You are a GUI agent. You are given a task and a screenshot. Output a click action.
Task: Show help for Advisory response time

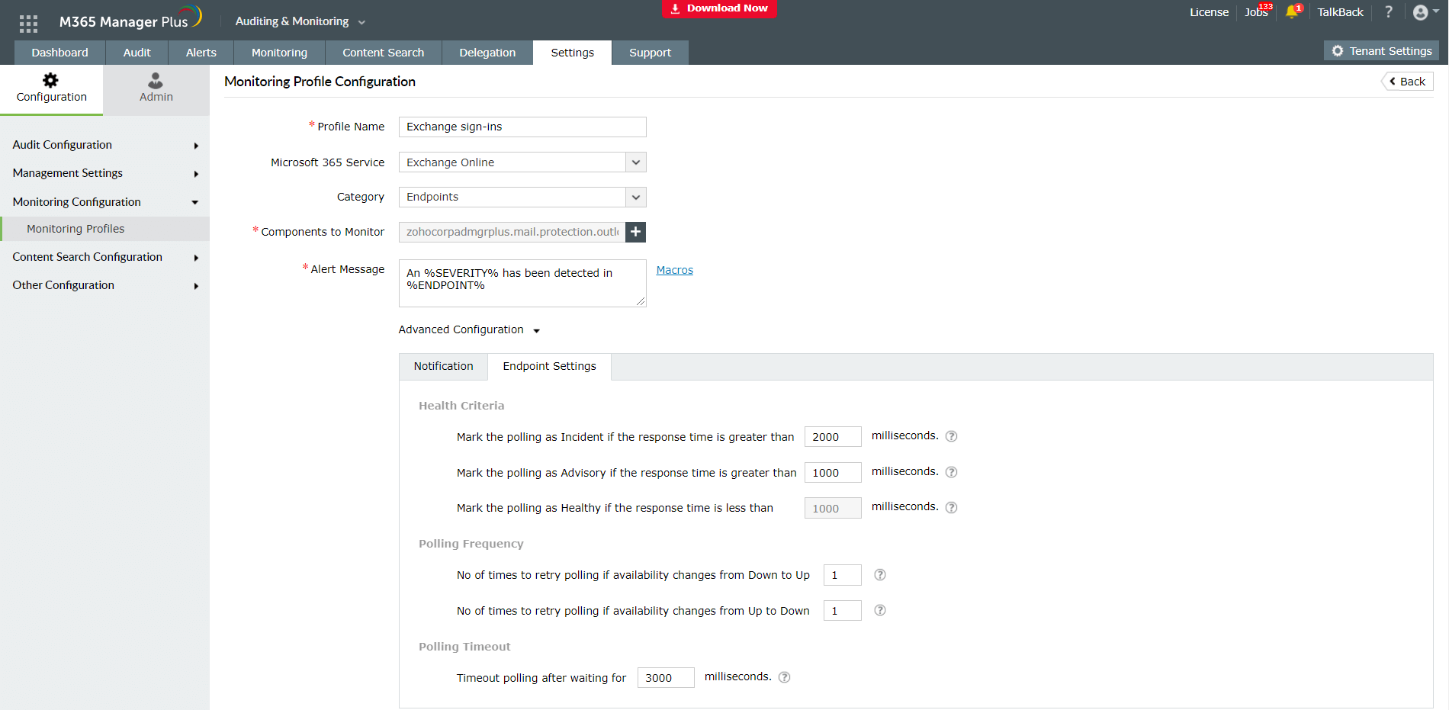coord(951,472)
